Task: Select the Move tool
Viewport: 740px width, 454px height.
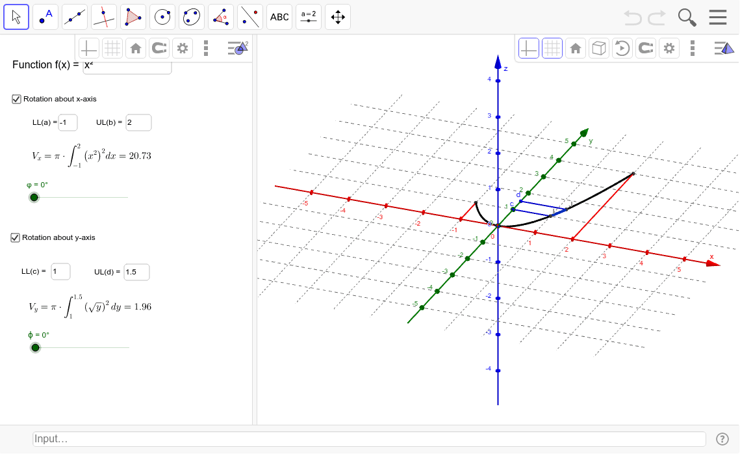Action: tap(16, 16)
